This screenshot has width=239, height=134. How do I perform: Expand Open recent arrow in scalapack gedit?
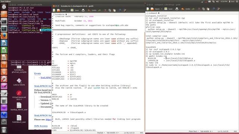point(162,9)
